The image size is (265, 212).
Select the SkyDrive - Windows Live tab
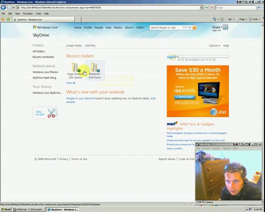pos(44,20)
